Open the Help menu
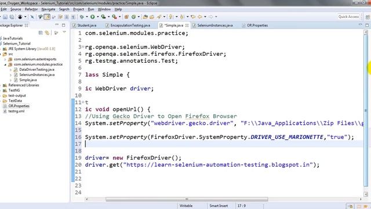The height and width of the screenshot is (209, 371). coord(118,9)
